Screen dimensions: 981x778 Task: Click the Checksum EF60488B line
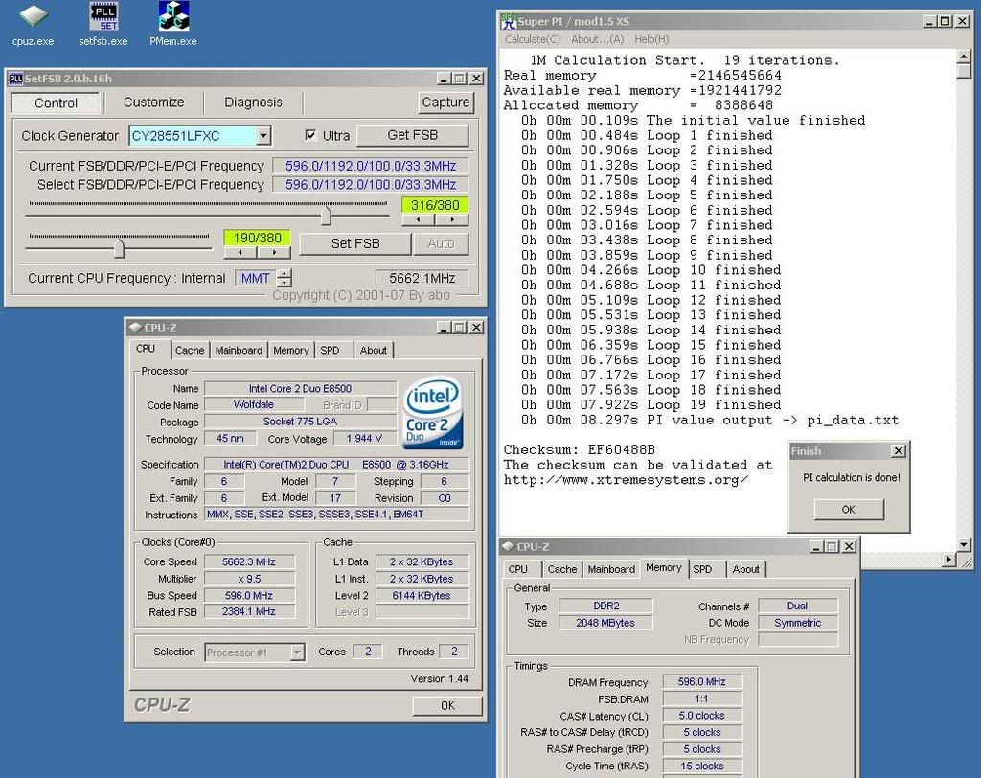point(580,449)
